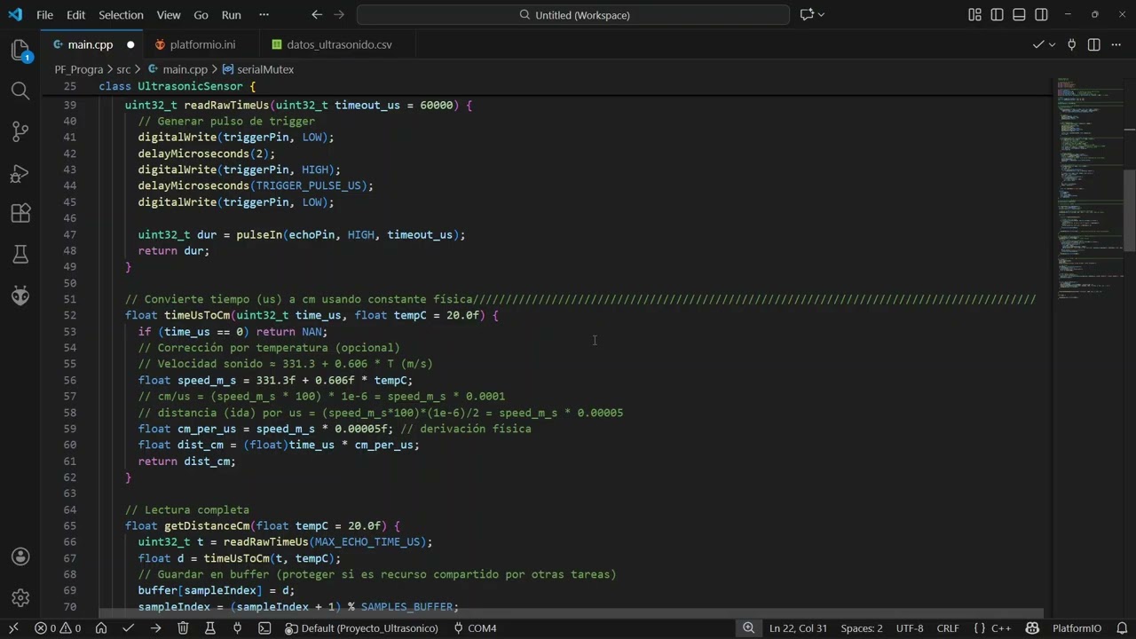Go forward with the navigation arrow

pyautogui.click(x=340, y=15)
